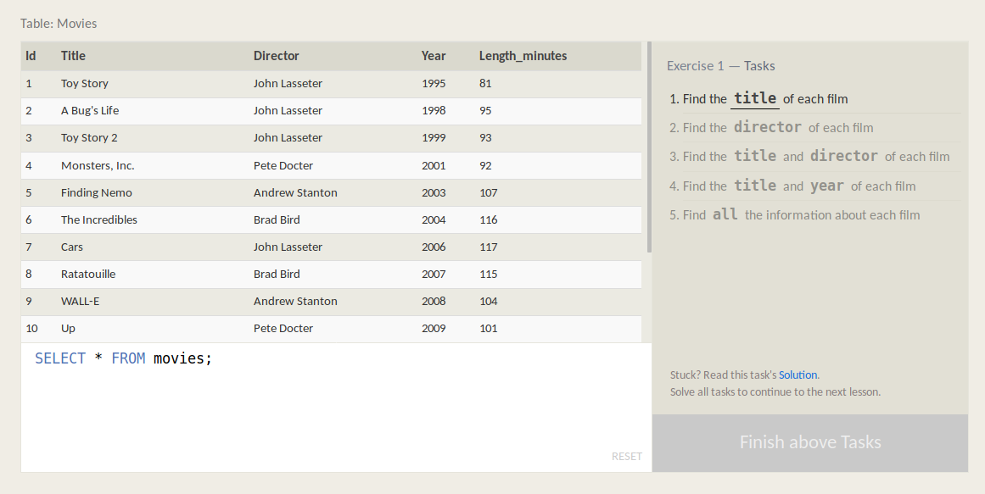985x494 pixels.
Task: Select task 3 title and director
Action: coord(815,156)
